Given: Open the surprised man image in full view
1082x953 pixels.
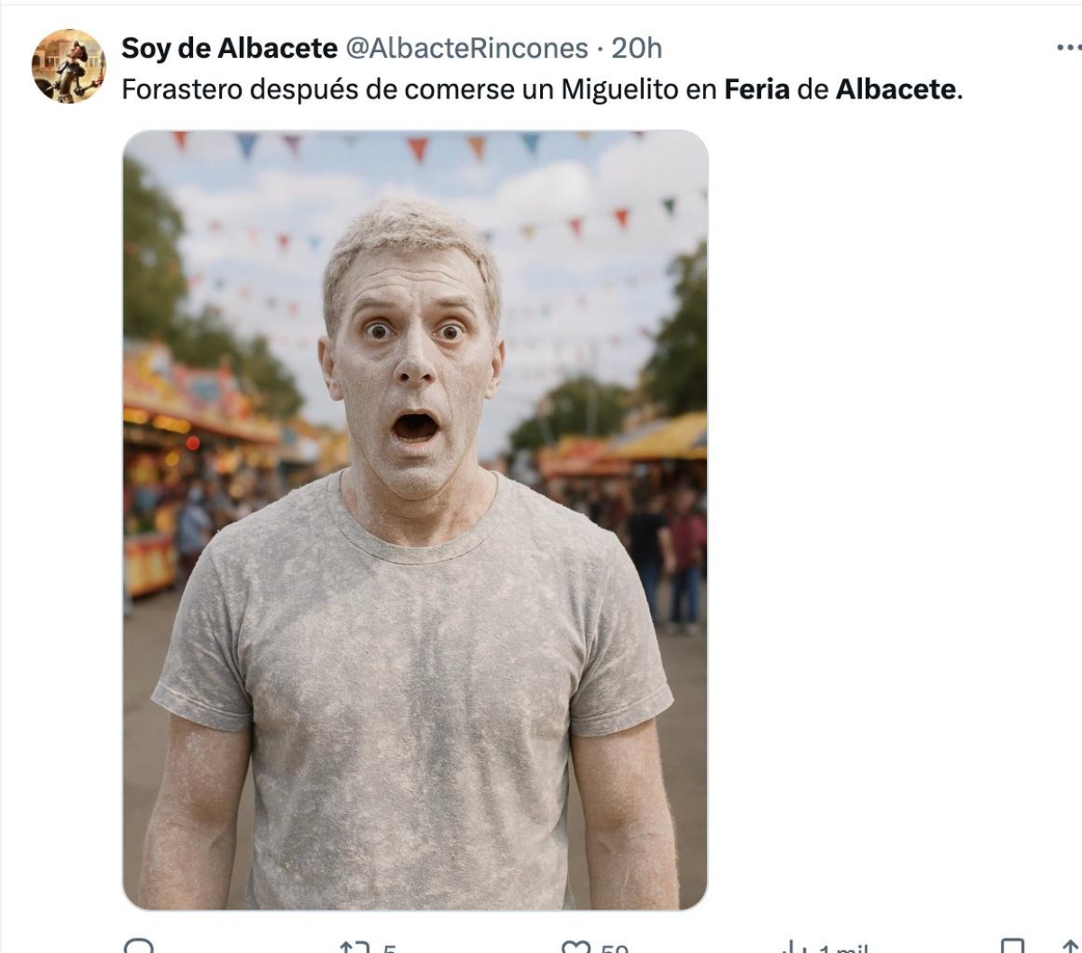Looking at the screenshot, I should (x=415, y=519).
